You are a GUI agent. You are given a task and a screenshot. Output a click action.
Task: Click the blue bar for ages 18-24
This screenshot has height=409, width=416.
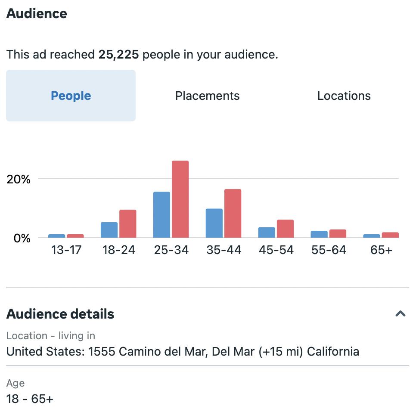point(109,230)
